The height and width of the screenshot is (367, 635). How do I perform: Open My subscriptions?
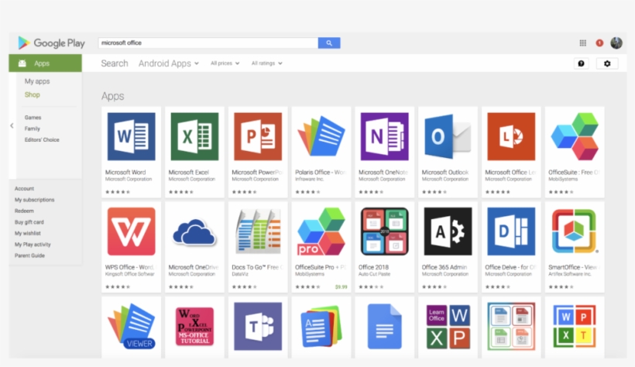pos(34,200)
